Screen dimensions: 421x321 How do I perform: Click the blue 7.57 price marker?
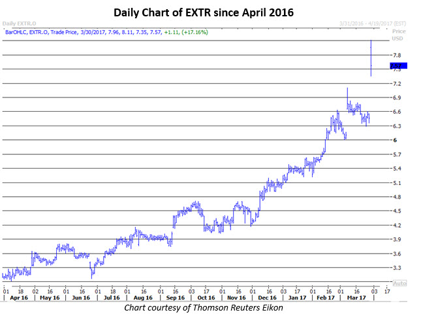[x=398, y=65]
